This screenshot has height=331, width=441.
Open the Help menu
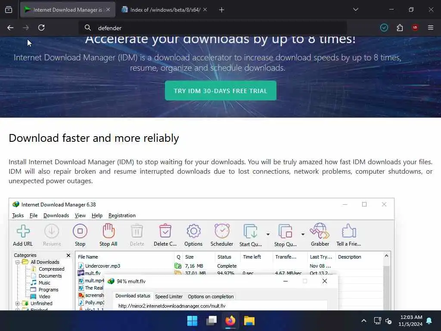pyautogui.click(x=97, y=215)
